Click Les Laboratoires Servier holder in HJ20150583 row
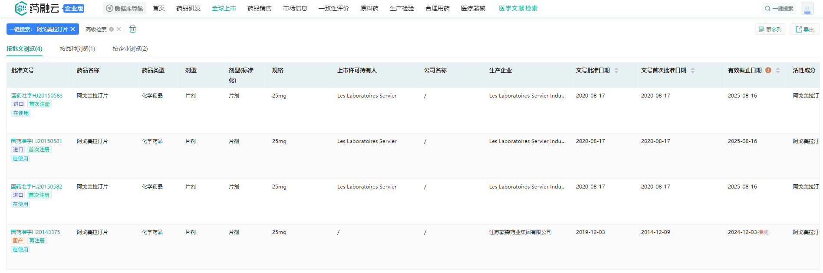The image size is (823, 273). (x=367, y=96)
